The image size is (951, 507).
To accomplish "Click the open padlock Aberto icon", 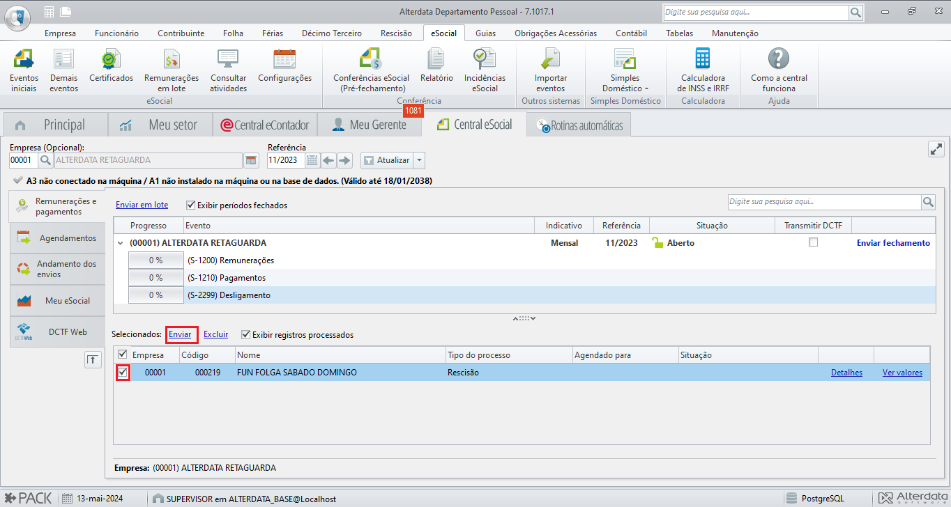I will click(657, 242).
